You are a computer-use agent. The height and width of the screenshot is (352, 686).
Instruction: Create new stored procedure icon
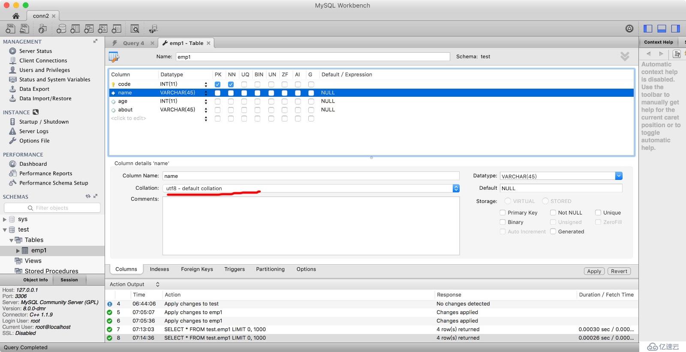[102, 29]
